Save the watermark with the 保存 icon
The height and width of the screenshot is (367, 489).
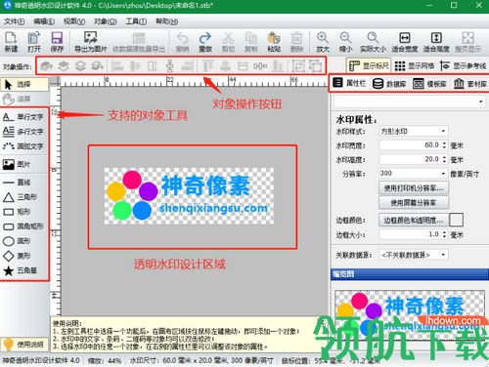coord(57,42)
